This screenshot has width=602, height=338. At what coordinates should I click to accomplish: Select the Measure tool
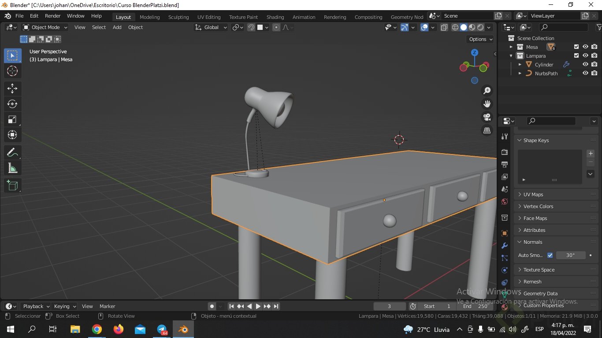(12, 168)
